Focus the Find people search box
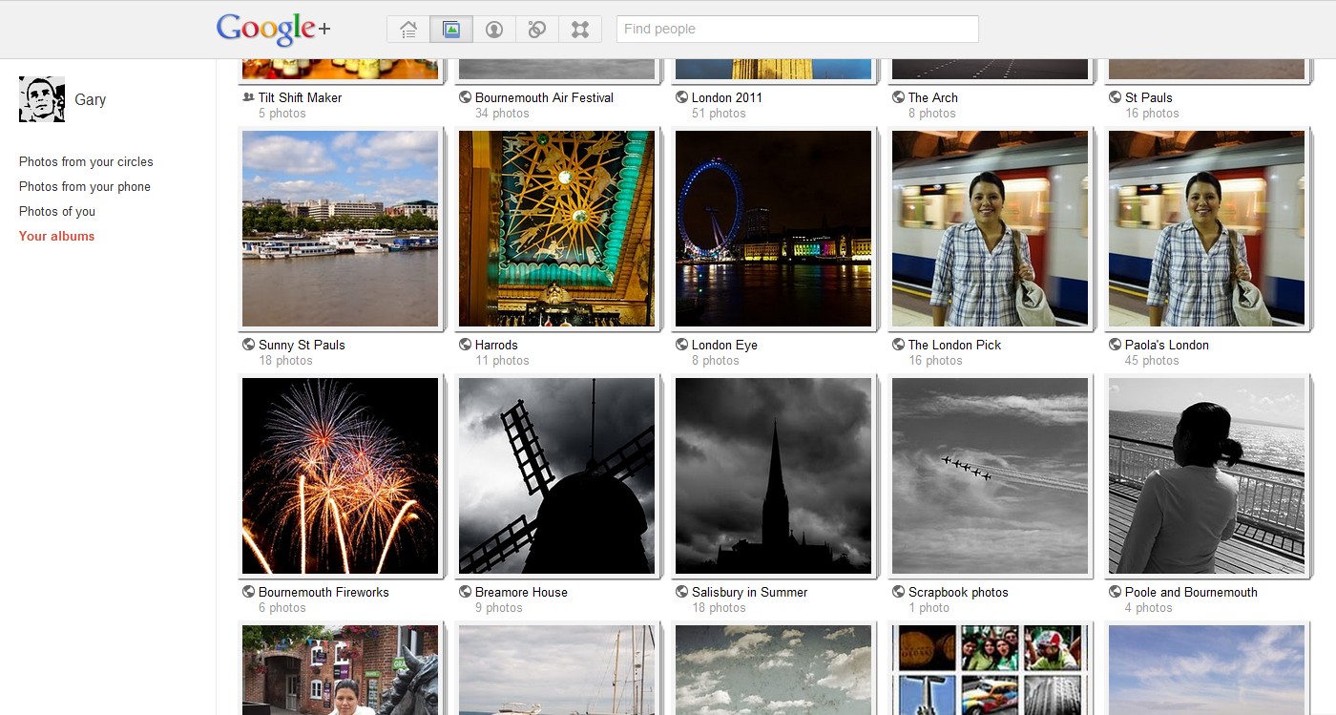The width and height of the screenshot is (1336, 715). coord(797,29)
